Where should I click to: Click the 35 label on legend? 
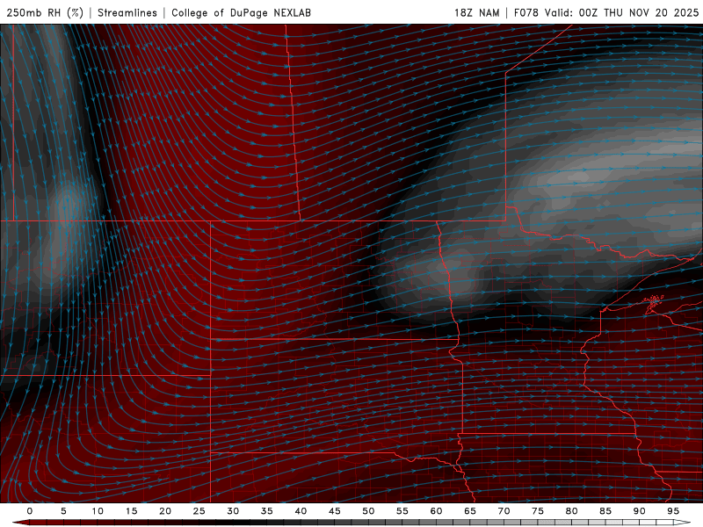(x=267, y=511)
